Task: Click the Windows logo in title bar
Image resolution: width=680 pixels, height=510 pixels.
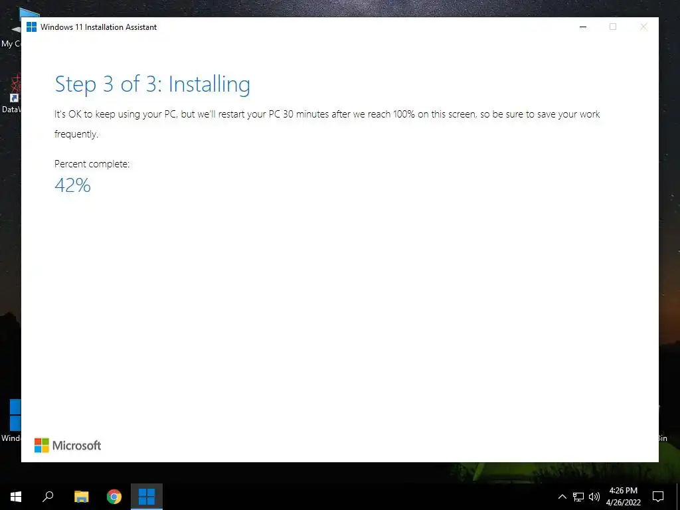Action: 31,27
